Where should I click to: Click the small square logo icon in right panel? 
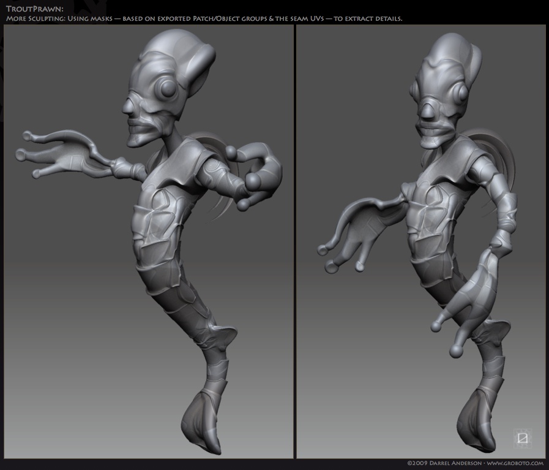(x=523, y=438)
